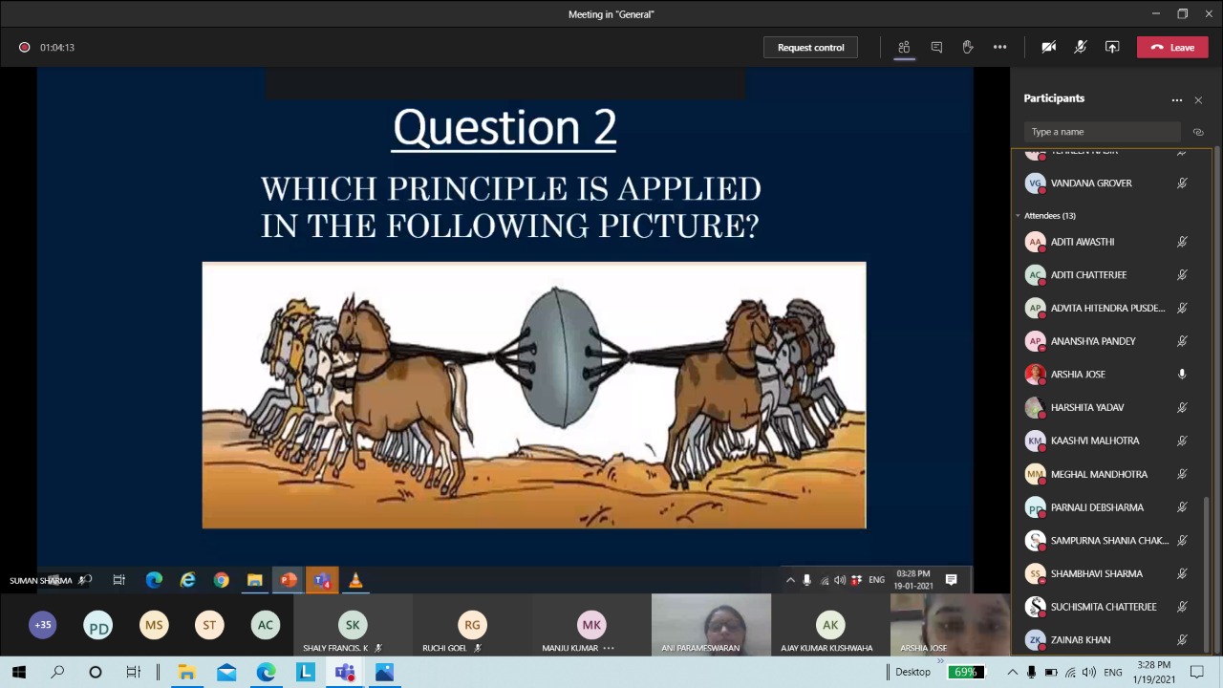Close the Participants panel

tap(1198, 99)
